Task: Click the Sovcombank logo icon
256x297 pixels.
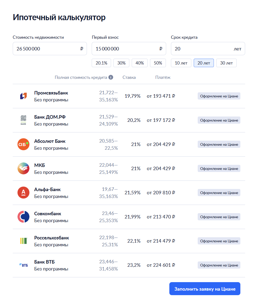Action: click(x=23, y=217)
